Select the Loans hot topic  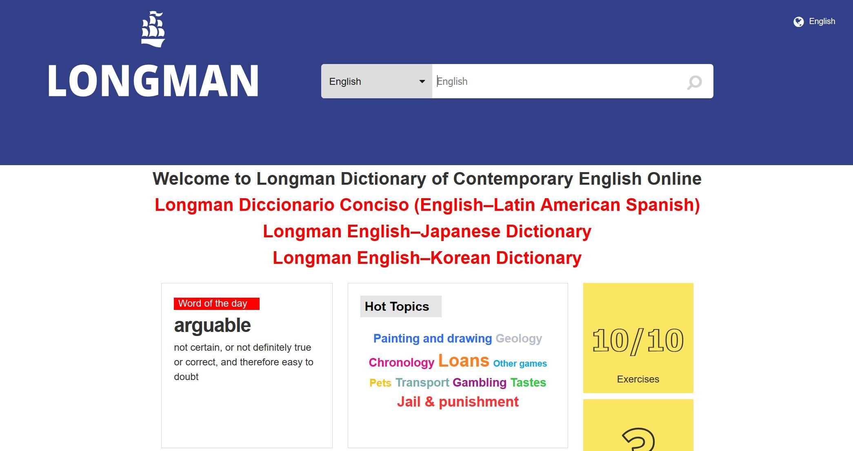tap(463, 361)
